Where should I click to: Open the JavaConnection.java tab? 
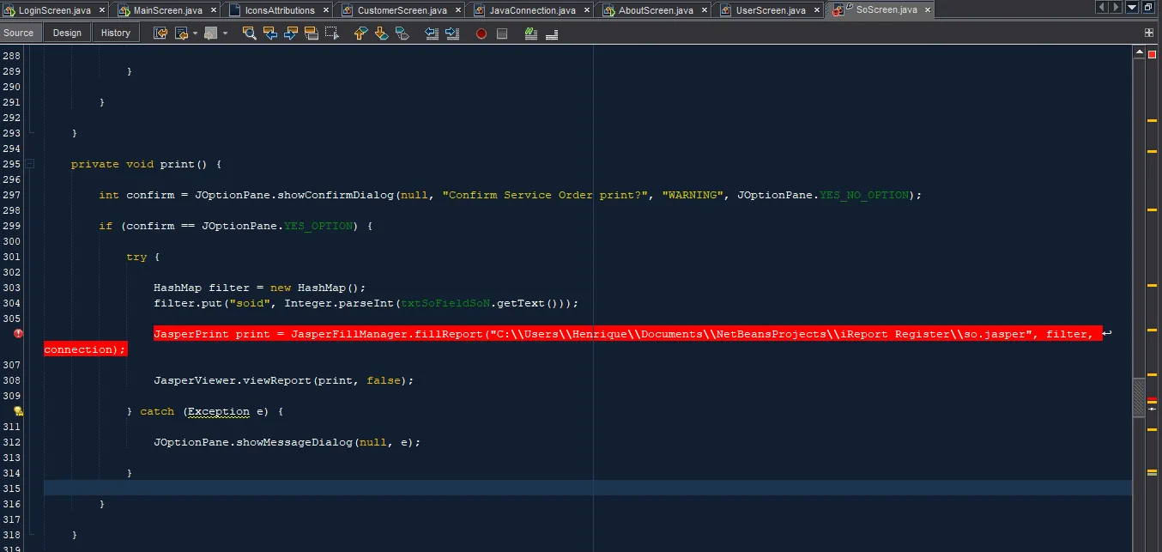tap(532, 10)
